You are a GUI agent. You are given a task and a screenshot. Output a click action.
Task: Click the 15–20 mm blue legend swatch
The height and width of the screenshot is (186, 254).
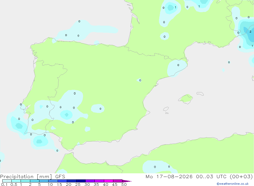click(62, 181)
